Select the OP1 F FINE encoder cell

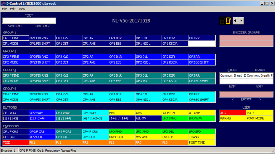15,38
